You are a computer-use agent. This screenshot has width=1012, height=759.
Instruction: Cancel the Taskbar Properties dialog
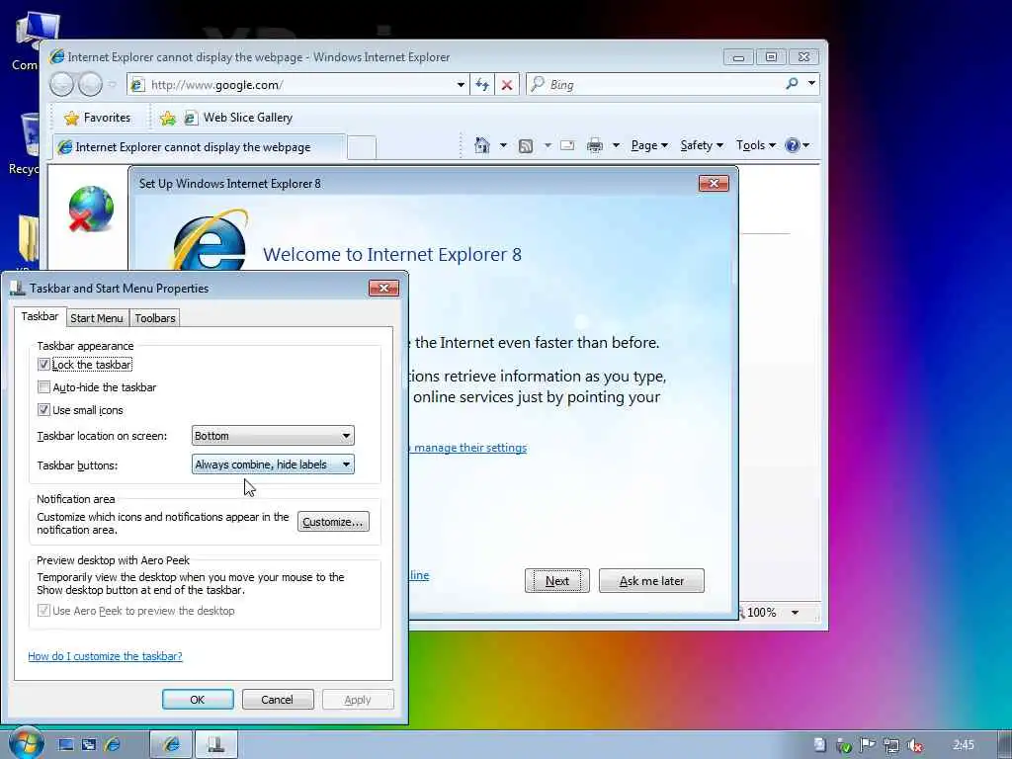coord(277,700)
